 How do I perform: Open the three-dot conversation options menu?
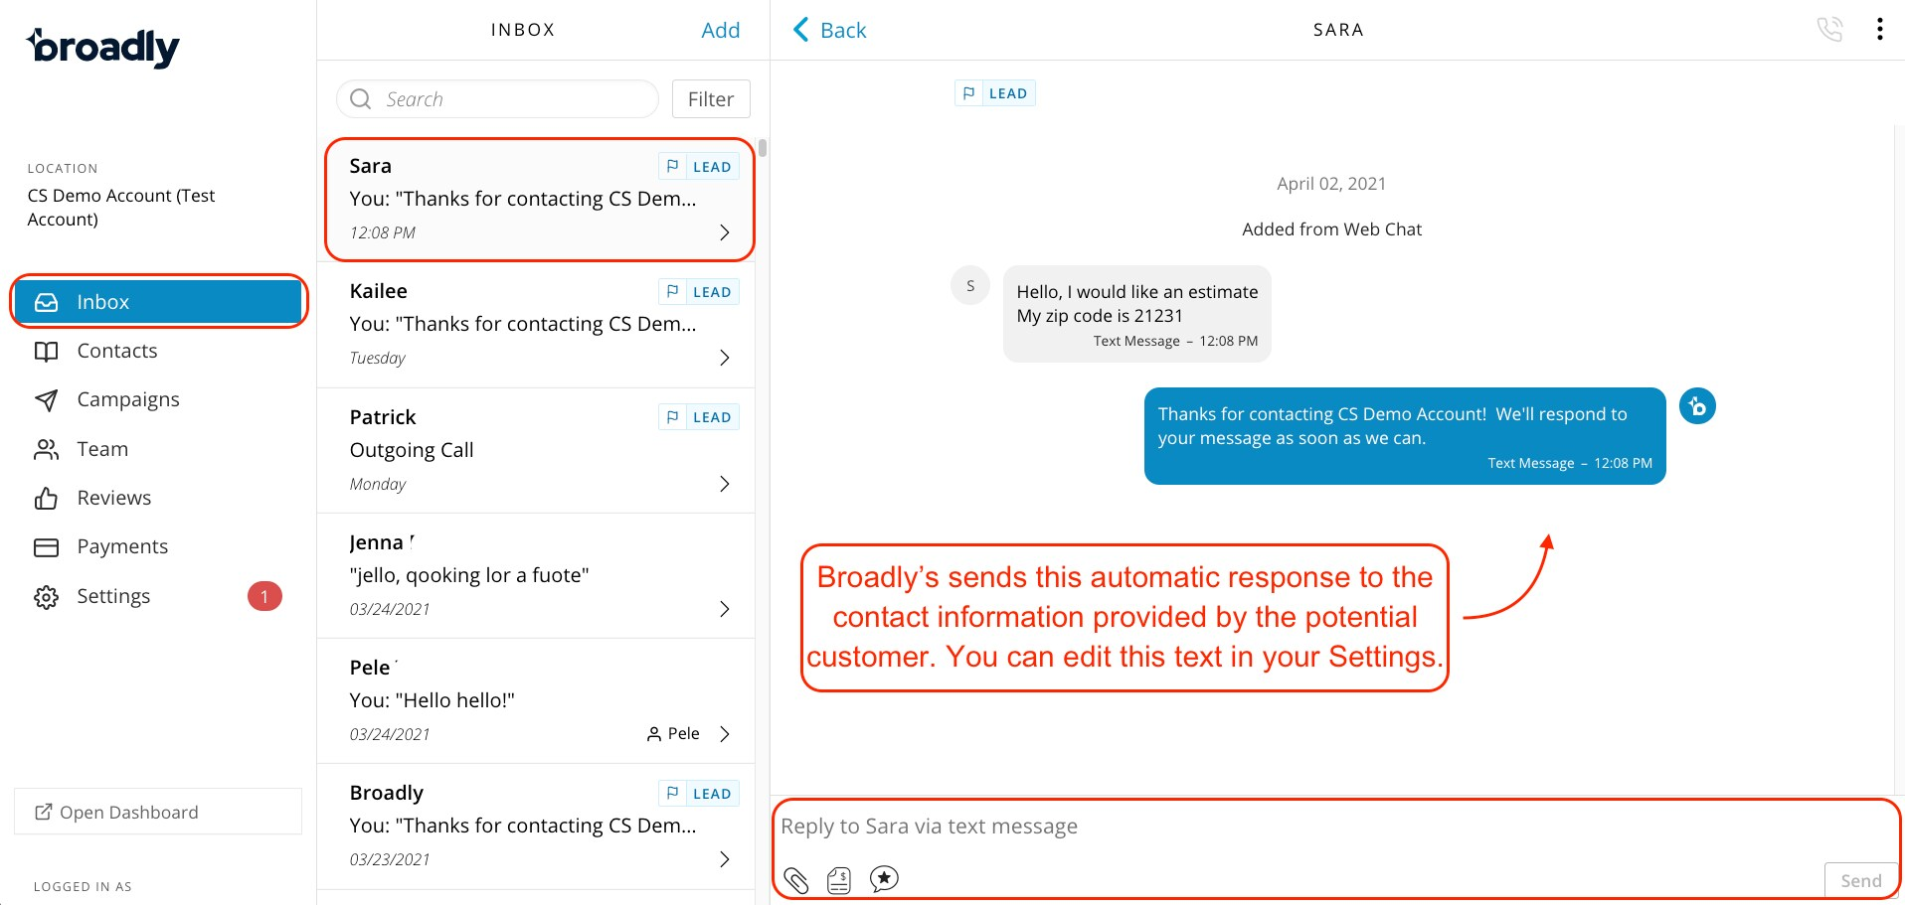1880,29
